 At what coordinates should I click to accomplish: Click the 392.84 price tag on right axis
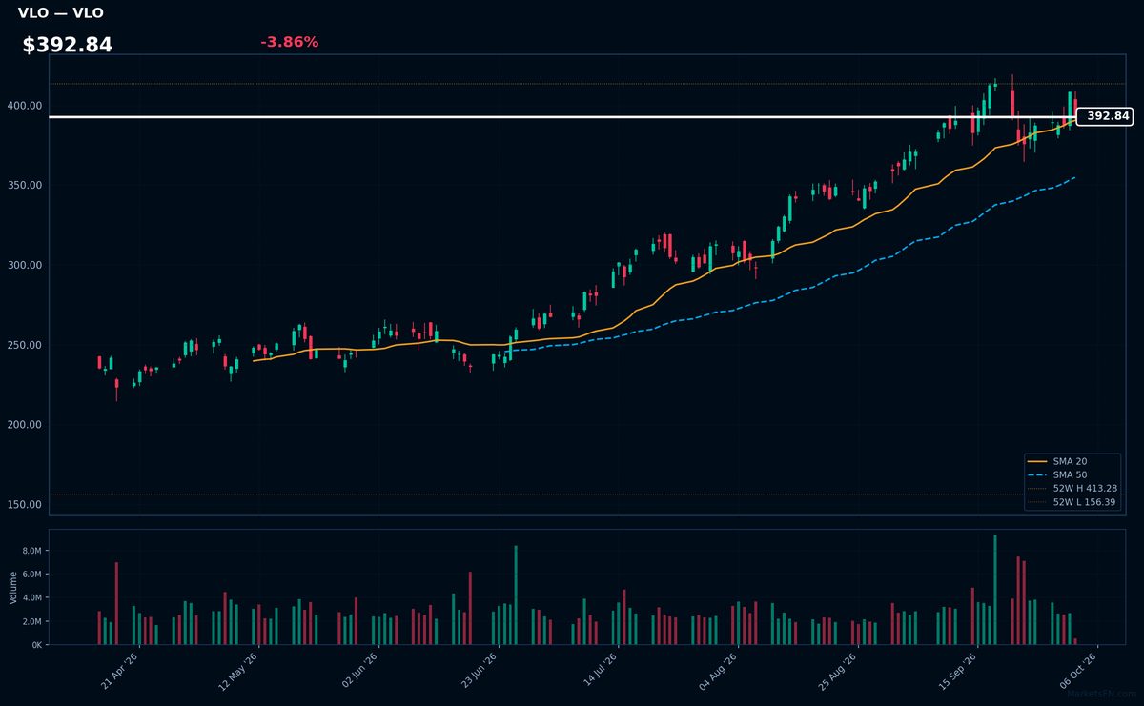point(1104,116)
